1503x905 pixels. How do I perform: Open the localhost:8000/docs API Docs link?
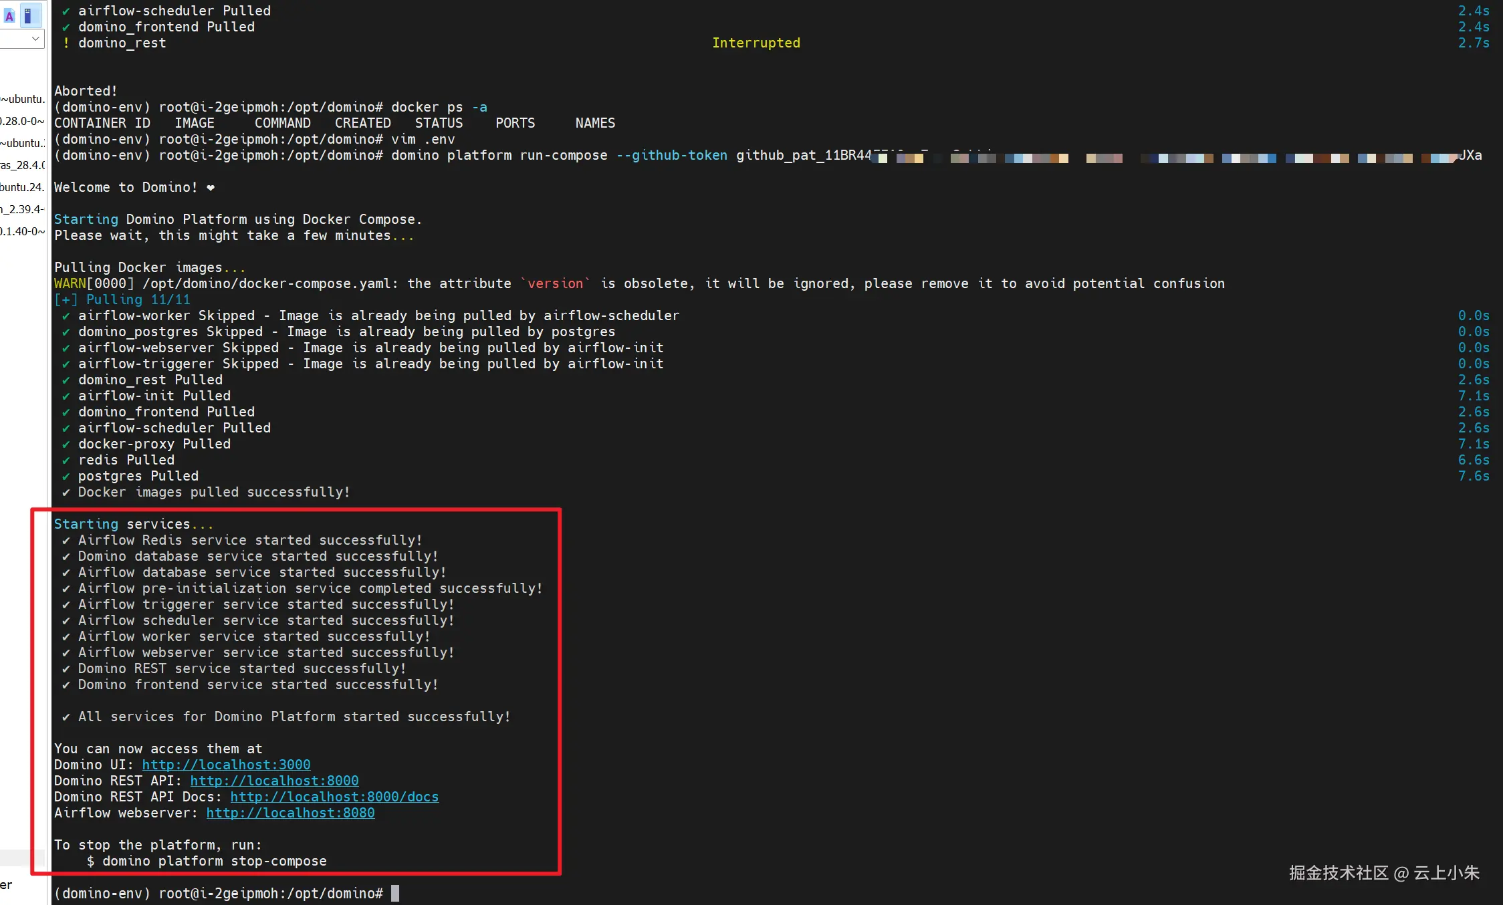[334, 797]
